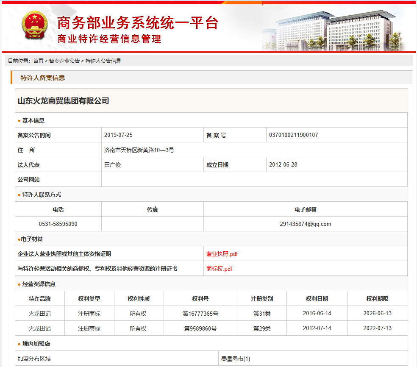Open the 营业执照.pdf attachment
Image resolution: width=417 pixels, height=367 pixels.
[222, 254]
